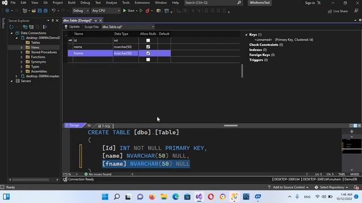Close the Server Explorer panel

point(57,20)
